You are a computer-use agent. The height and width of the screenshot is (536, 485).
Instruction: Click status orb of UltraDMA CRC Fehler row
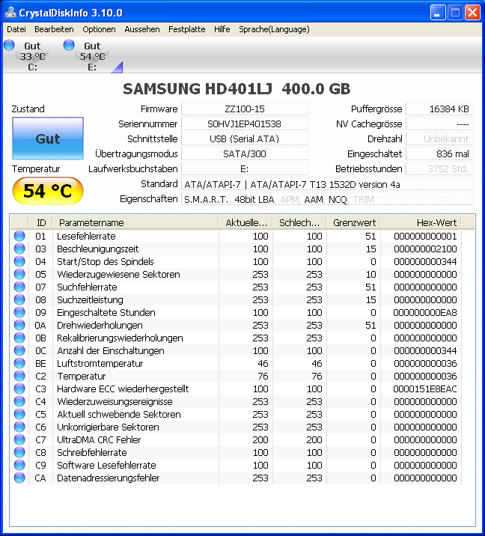pos(19,439)
